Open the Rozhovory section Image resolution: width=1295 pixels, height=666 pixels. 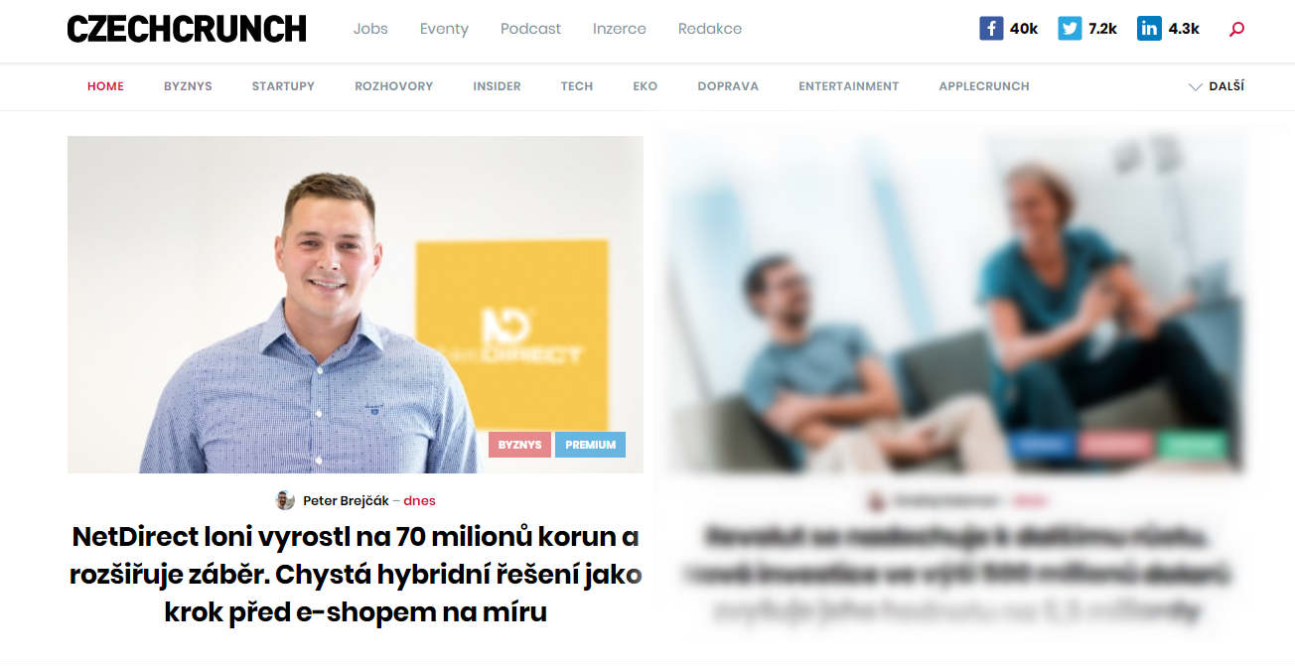pyautogui.click(x=393, y=86)
